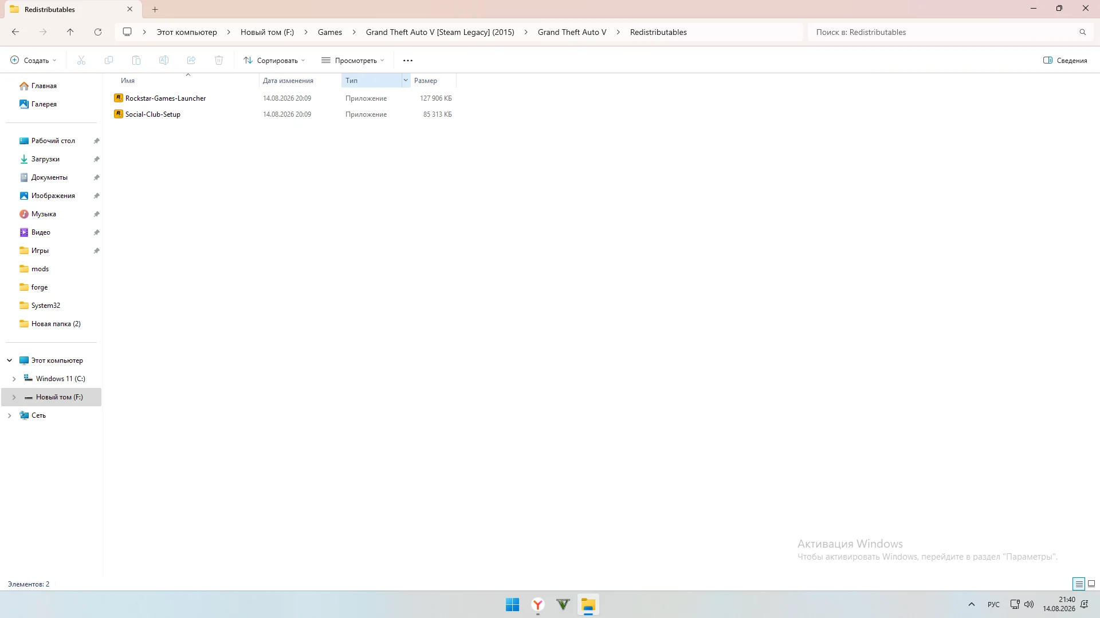
Task: Go to Grand Theft Auto V [Steam Legacy] breadcrumb
Action: pos(440,32)
